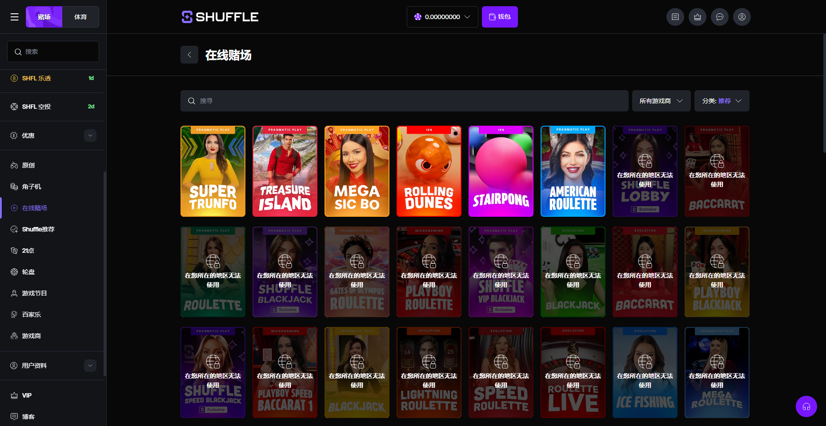The height and width of the screenshot is (426, 826).
Task: Open the Roulette Live card
Action: (x=573, y=373)
